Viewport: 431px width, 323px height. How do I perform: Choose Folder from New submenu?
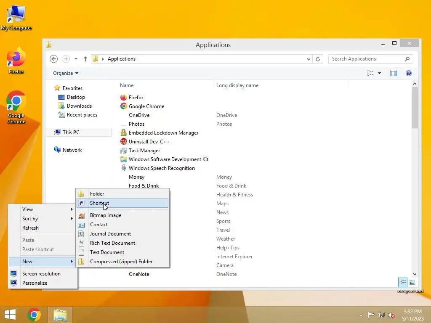point(122,194)
